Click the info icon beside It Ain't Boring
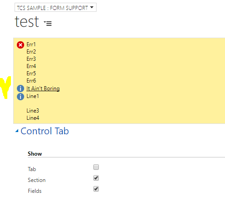 coord(20,88)
